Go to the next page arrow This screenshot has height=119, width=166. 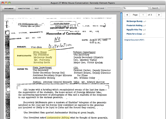pos(159,15)
